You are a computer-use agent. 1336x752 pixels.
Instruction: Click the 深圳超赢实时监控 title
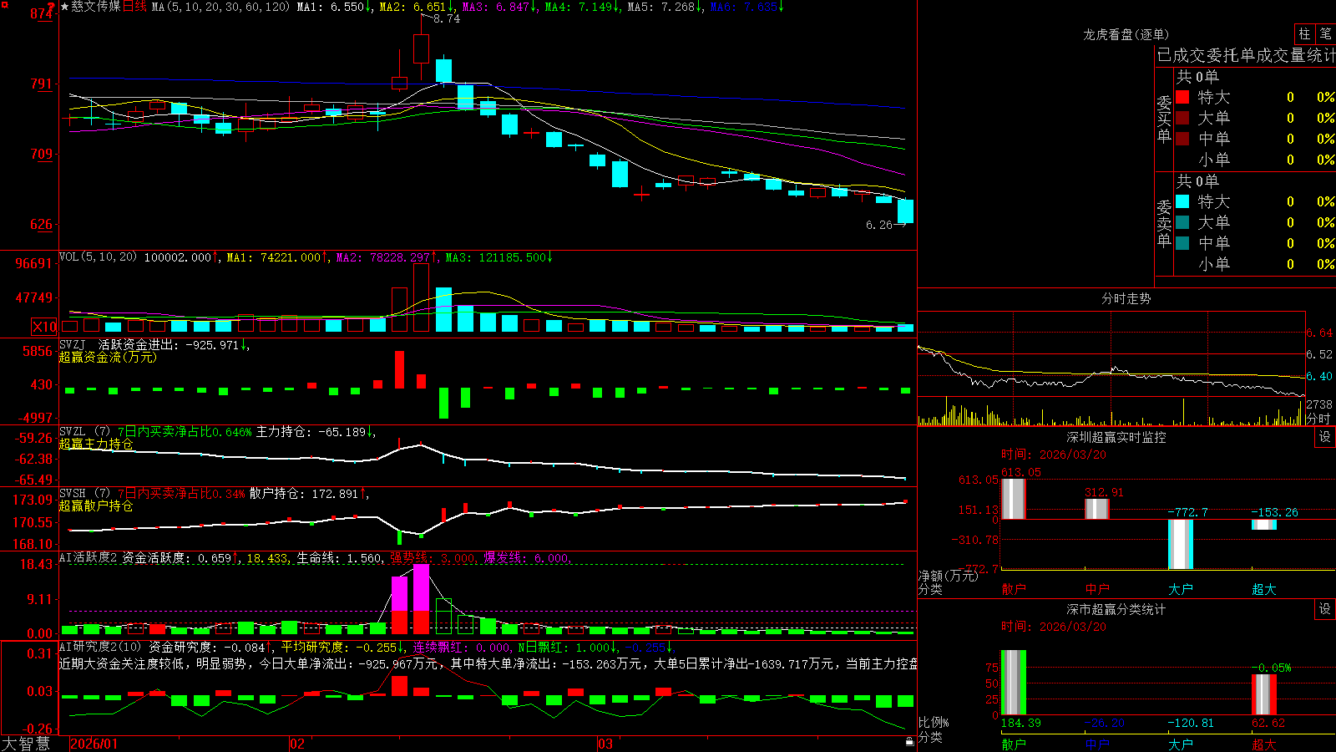click(1116, 437)
